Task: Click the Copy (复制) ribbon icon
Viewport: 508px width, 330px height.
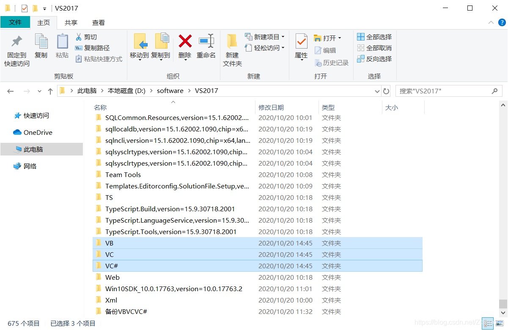Action: (x=41, y=41)
